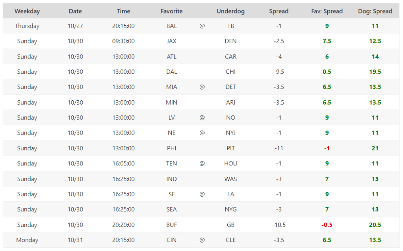The image size is (403, 251).
Task: Sort by the Time column header
Action: pos(123,11)
